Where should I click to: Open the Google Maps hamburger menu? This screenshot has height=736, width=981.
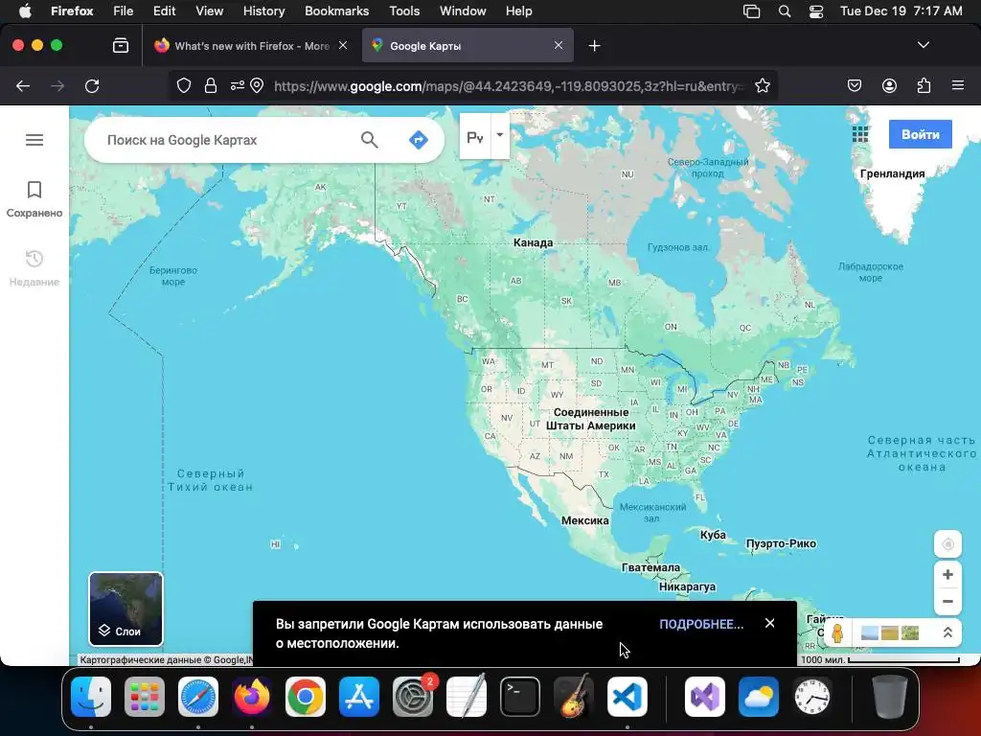[34, 140]
